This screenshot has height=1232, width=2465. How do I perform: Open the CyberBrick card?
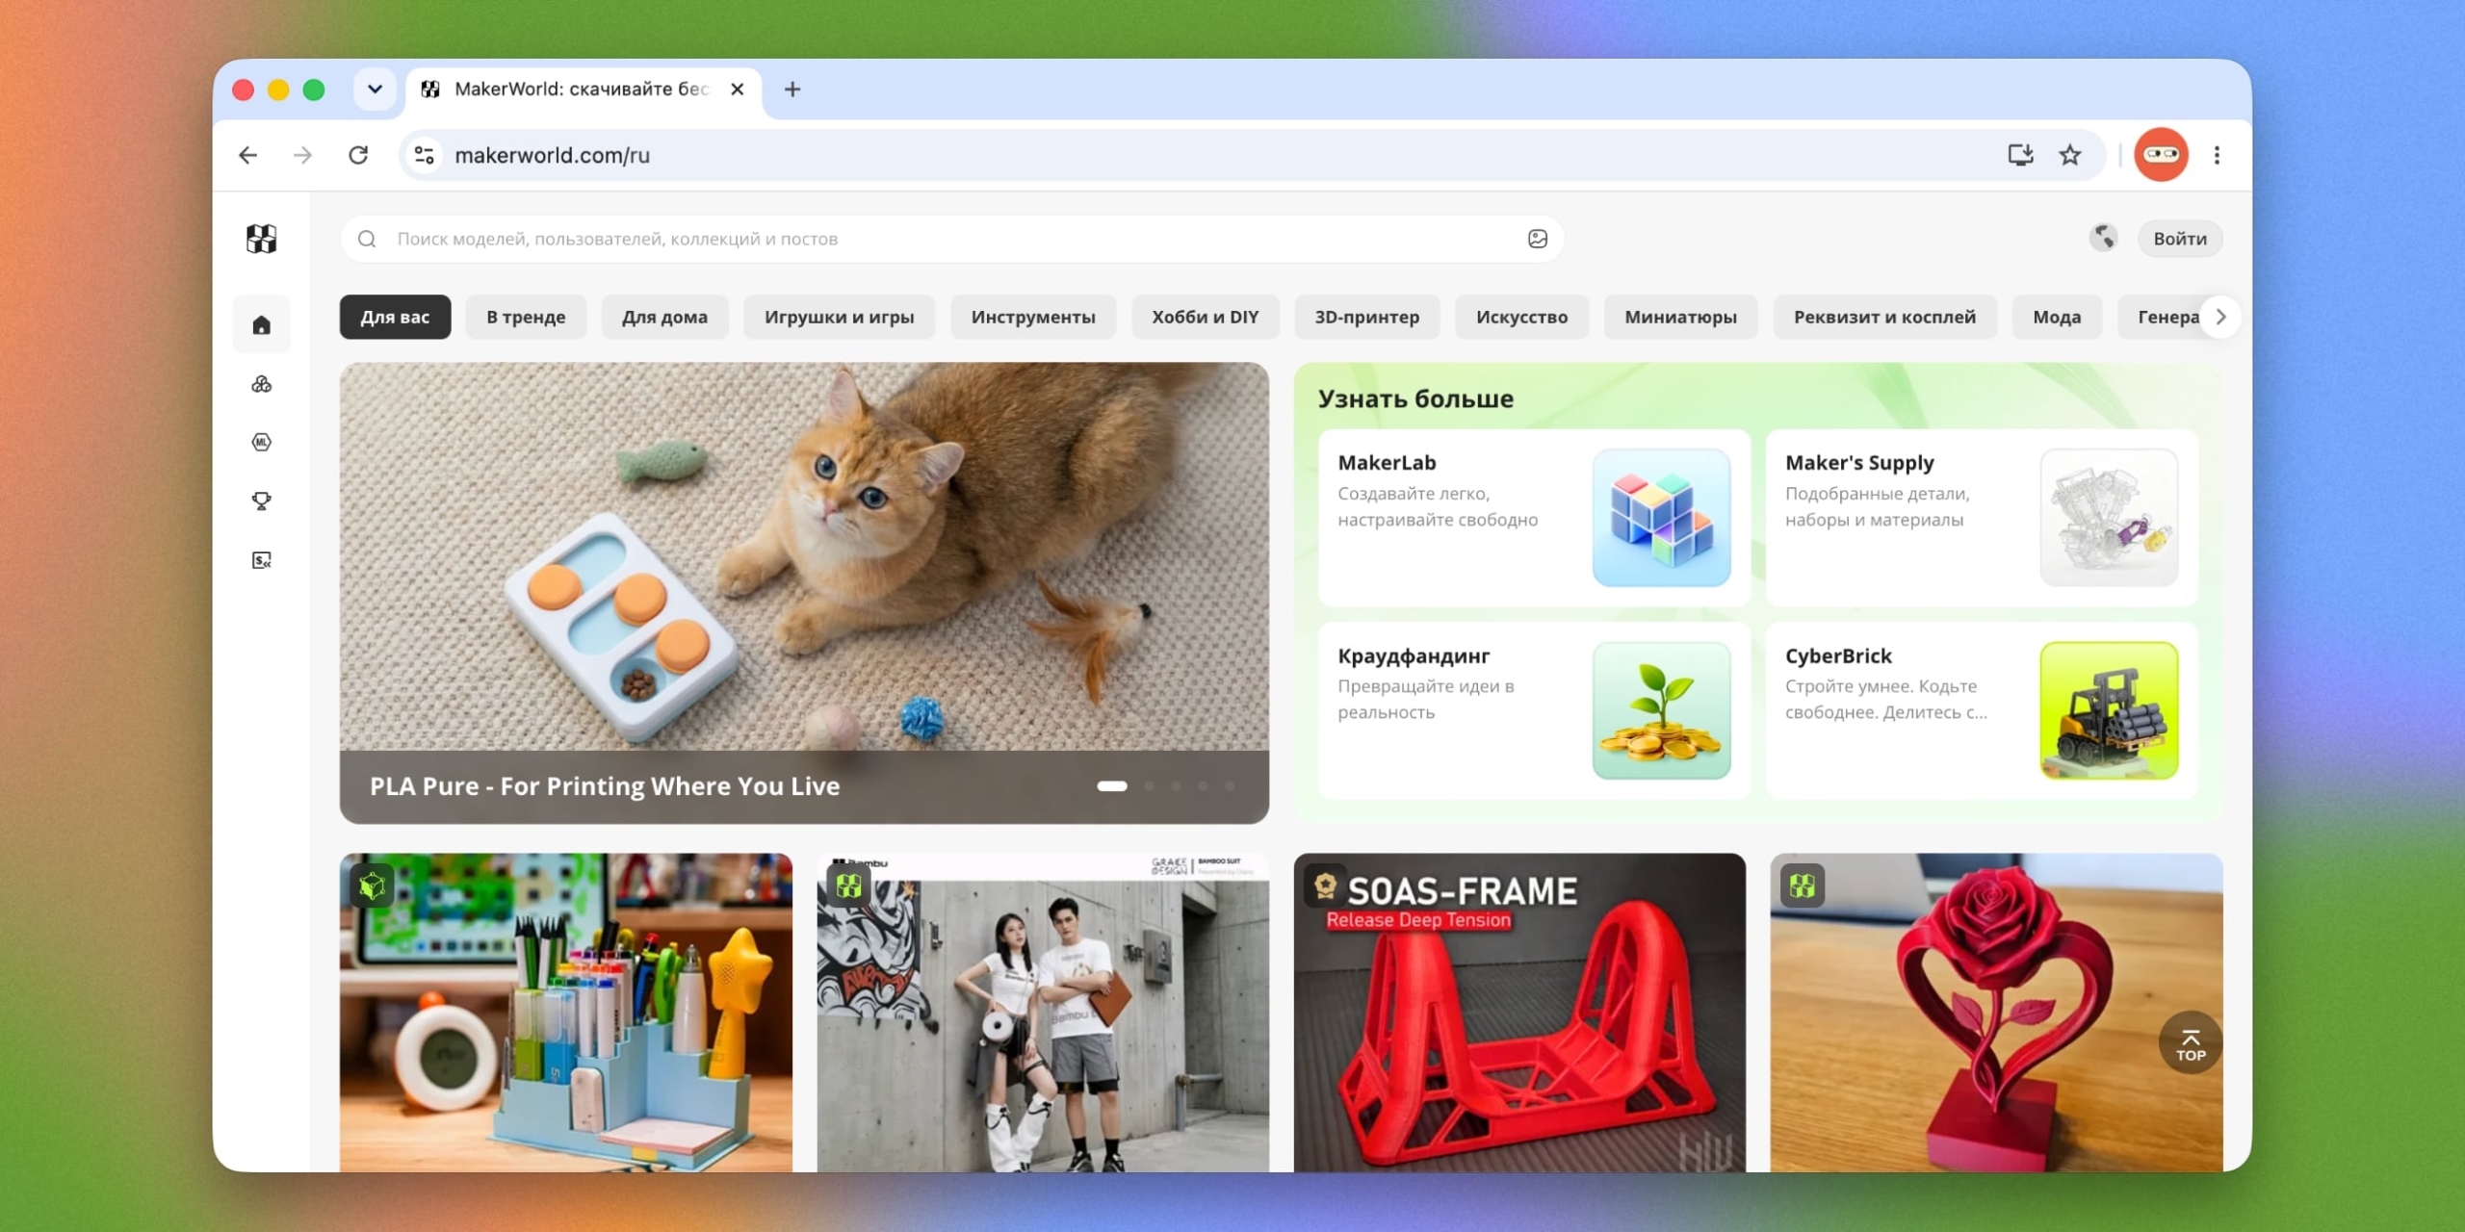point(1982,710)
